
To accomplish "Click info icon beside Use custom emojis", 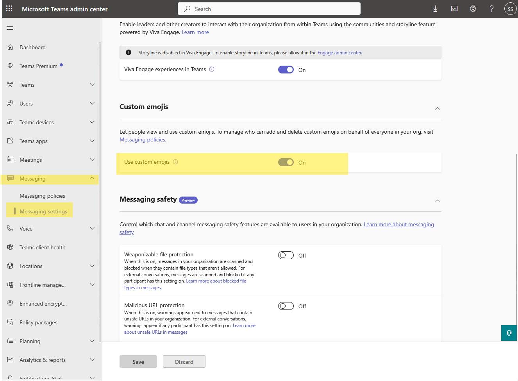I will click(175, 162).
